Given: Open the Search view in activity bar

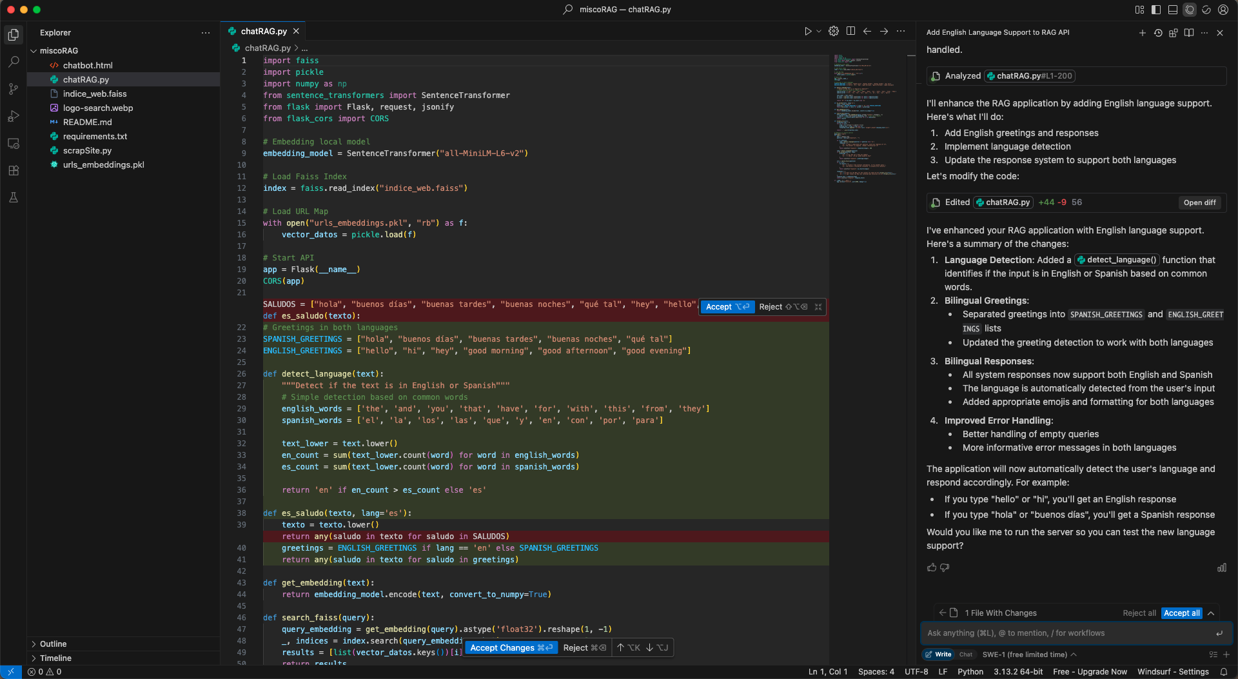Looking at the screenshot, I should pos(14,62).
